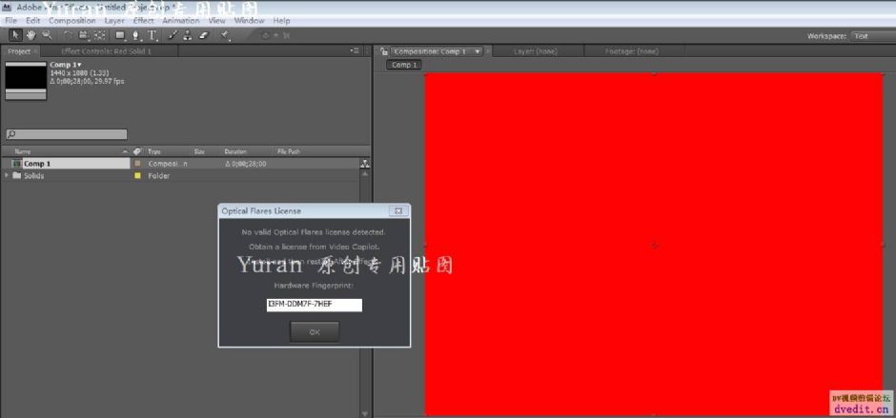
Task: Select the Pen tool
Action: [136, 35]
